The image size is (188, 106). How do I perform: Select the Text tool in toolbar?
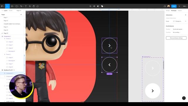(x=26, y=6)
